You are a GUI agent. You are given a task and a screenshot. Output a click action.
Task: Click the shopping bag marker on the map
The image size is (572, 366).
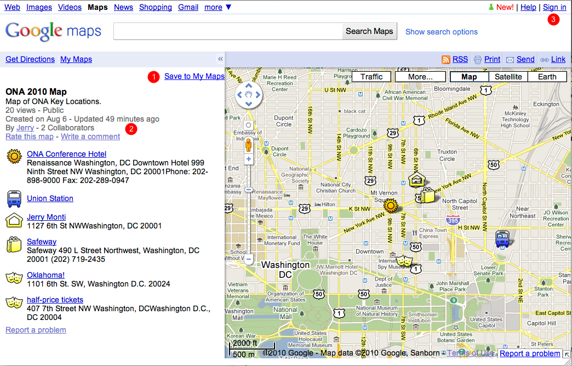(428, 195)
